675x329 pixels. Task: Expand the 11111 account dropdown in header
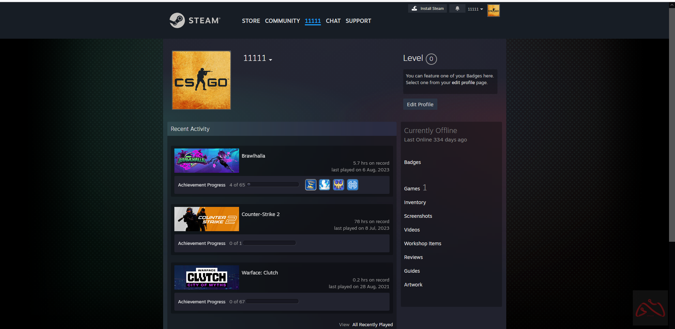[x=475, y=9]
